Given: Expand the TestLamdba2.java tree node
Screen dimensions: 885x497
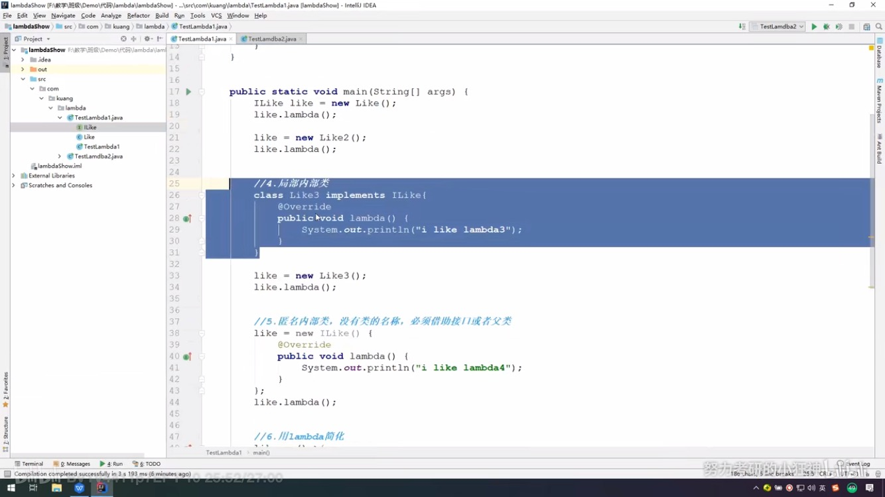Looking at the screenshot, I should tap(60, 156).
